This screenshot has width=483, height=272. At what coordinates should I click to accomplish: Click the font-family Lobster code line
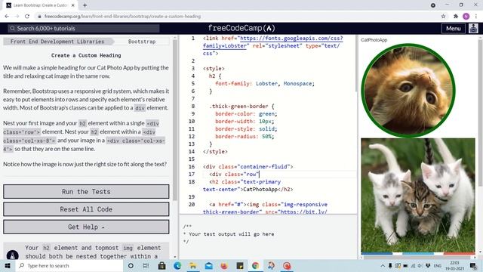point(265,84)
